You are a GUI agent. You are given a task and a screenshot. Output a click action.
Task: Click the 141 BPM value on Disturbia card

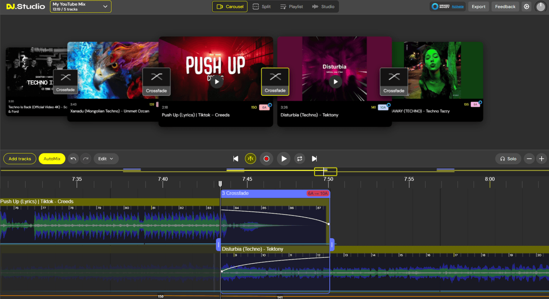click(x=373, y=108)
